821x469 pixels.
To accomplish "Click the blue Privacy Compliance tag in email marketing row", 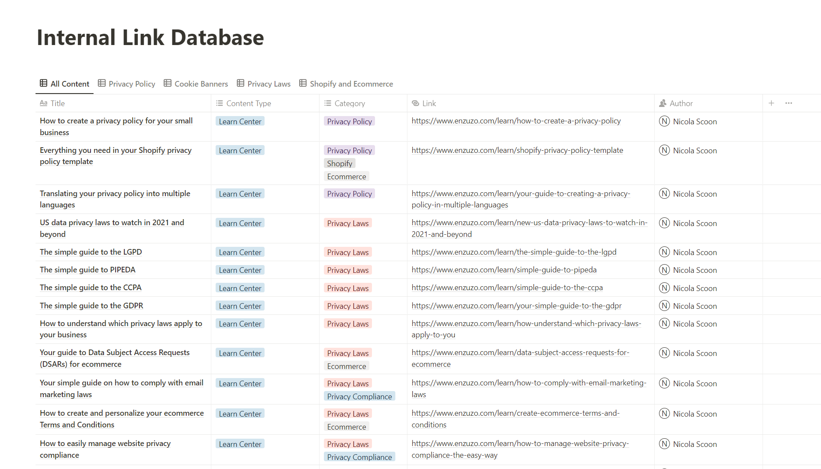I will point(359,396).
